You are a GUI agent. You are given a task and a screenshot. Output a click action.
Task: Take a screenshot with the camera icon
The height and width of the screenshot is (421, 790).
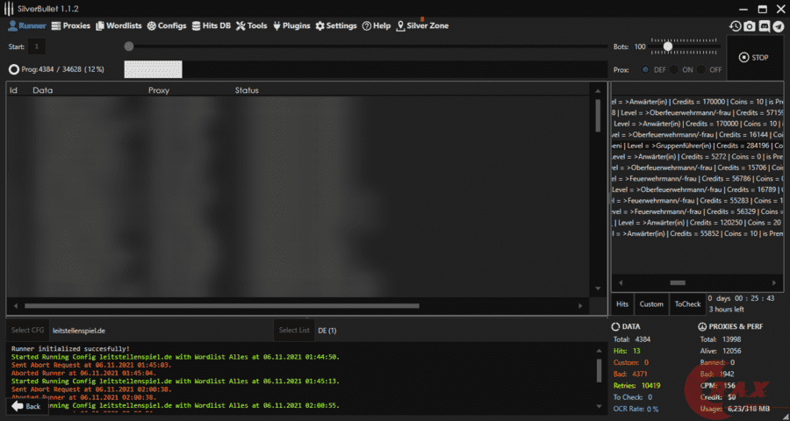pos(750,26)
